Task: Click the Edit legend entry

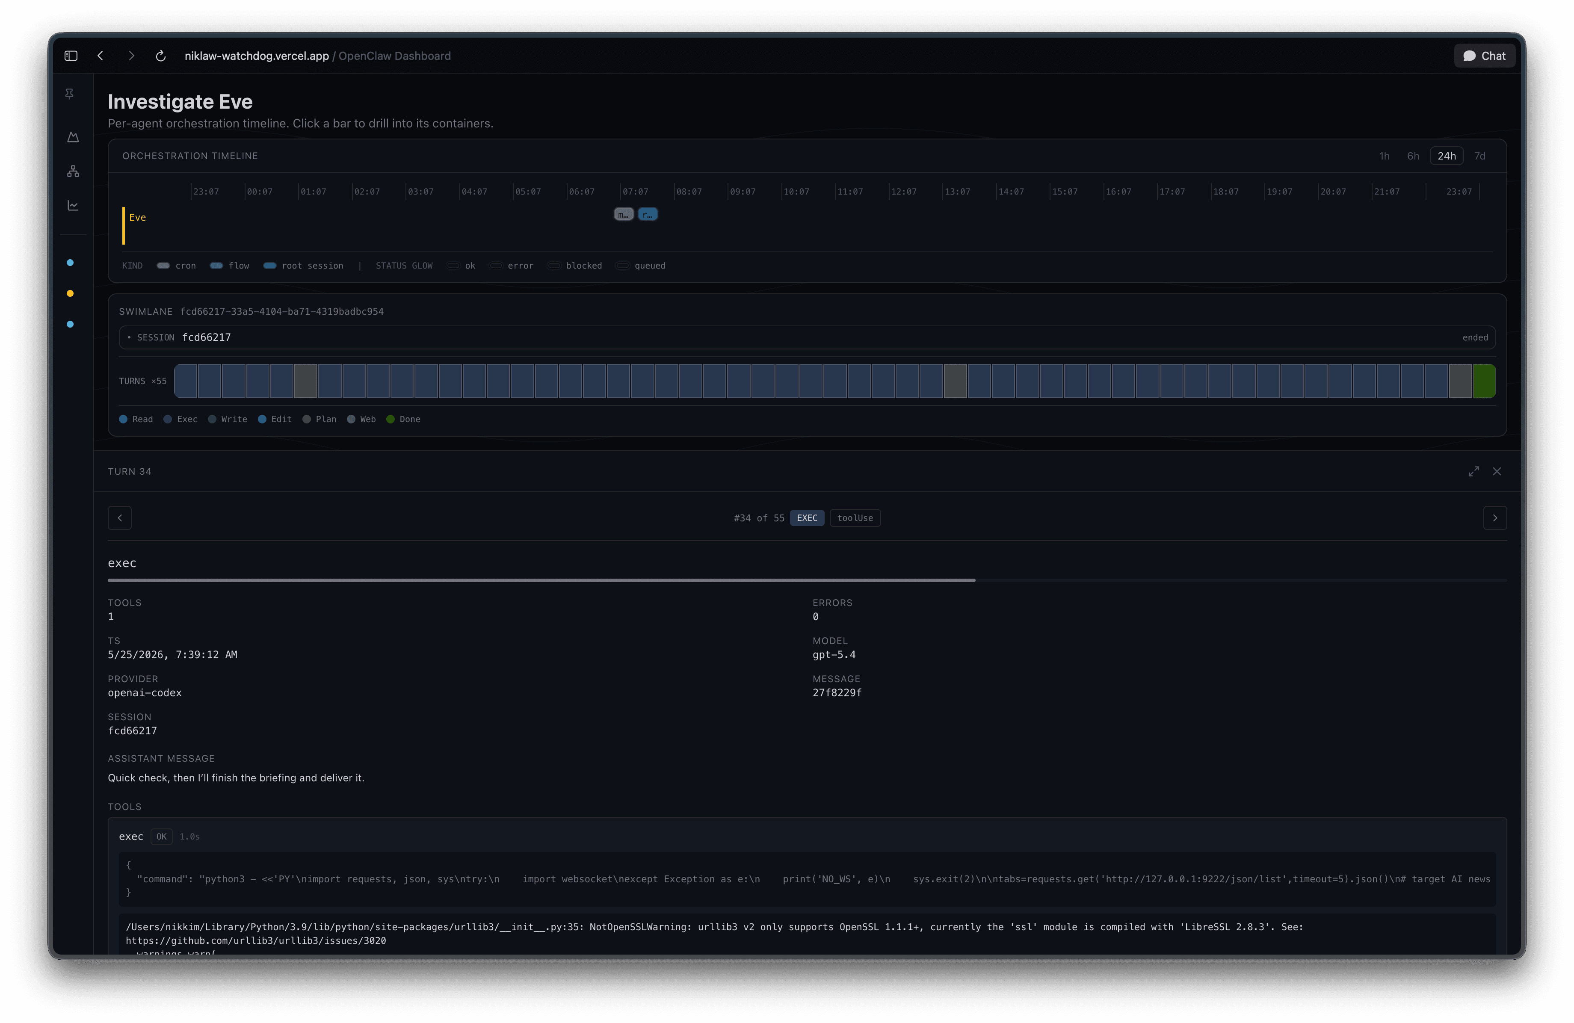Action: point(275,419)
